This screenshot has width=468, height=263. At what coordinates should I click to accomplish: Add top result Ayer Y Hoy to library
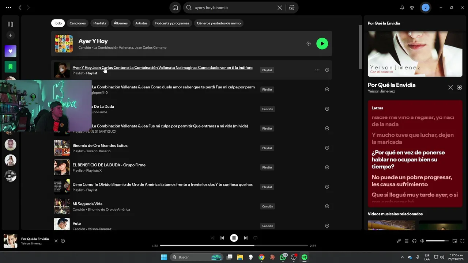click(309, 43)
